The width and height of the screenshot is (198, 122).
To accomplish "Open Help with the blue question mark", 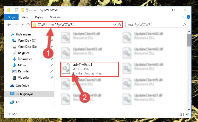I will [188, 17].
